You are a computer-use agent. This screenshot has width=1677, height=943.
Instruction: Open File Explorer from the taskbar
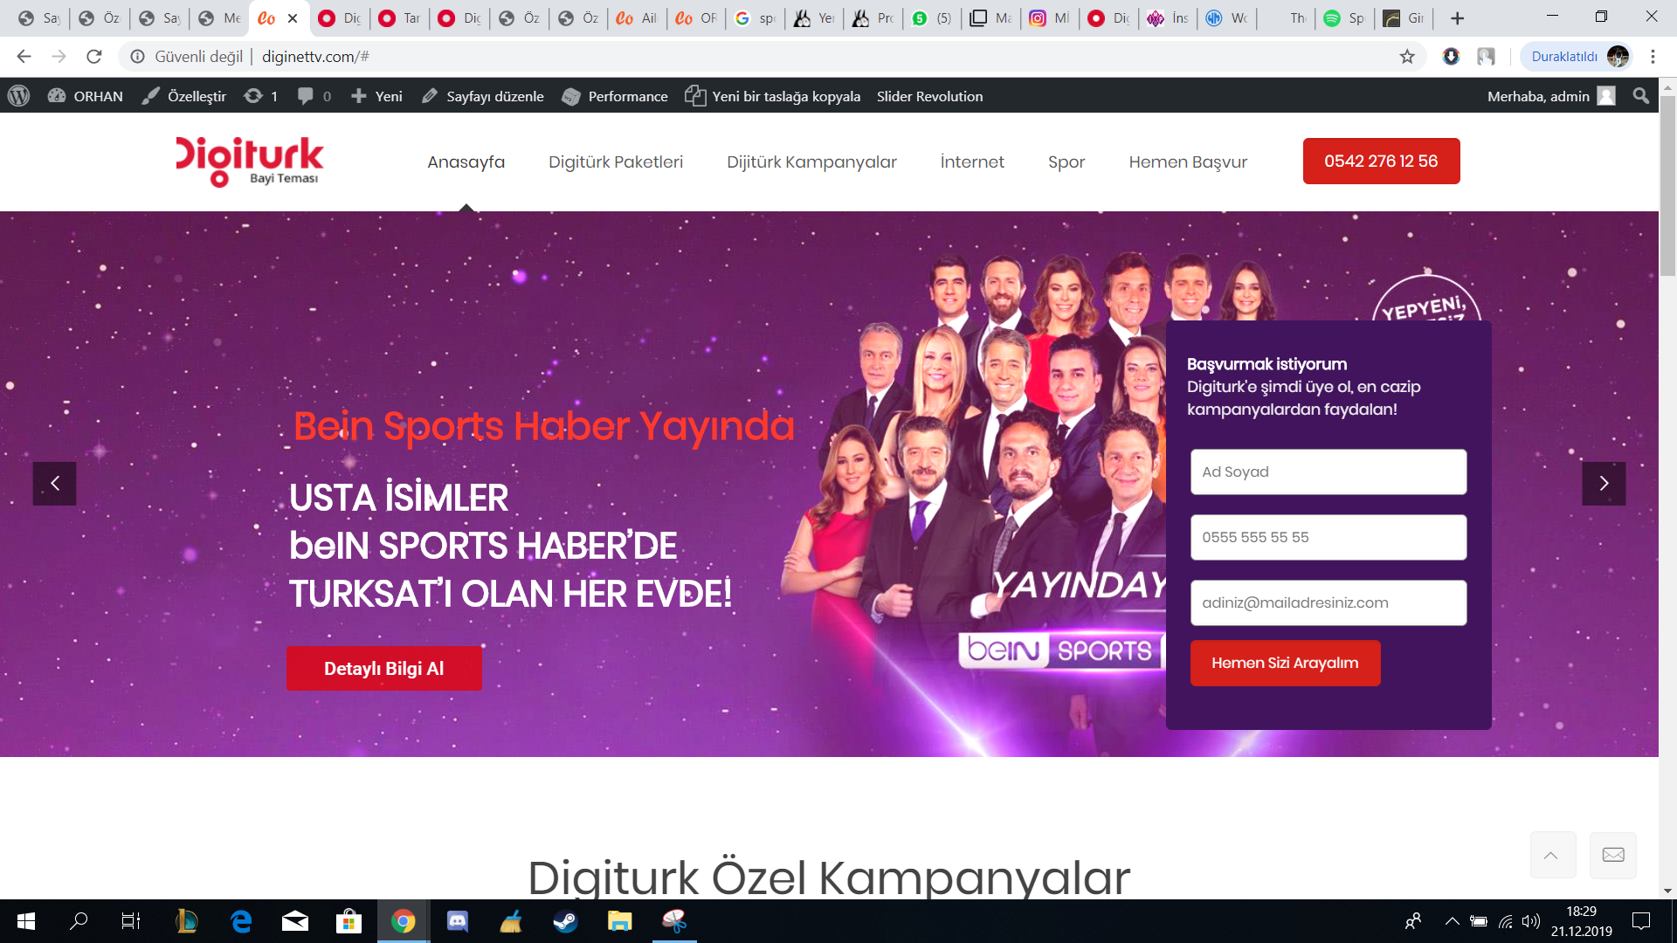click(619, 921)
